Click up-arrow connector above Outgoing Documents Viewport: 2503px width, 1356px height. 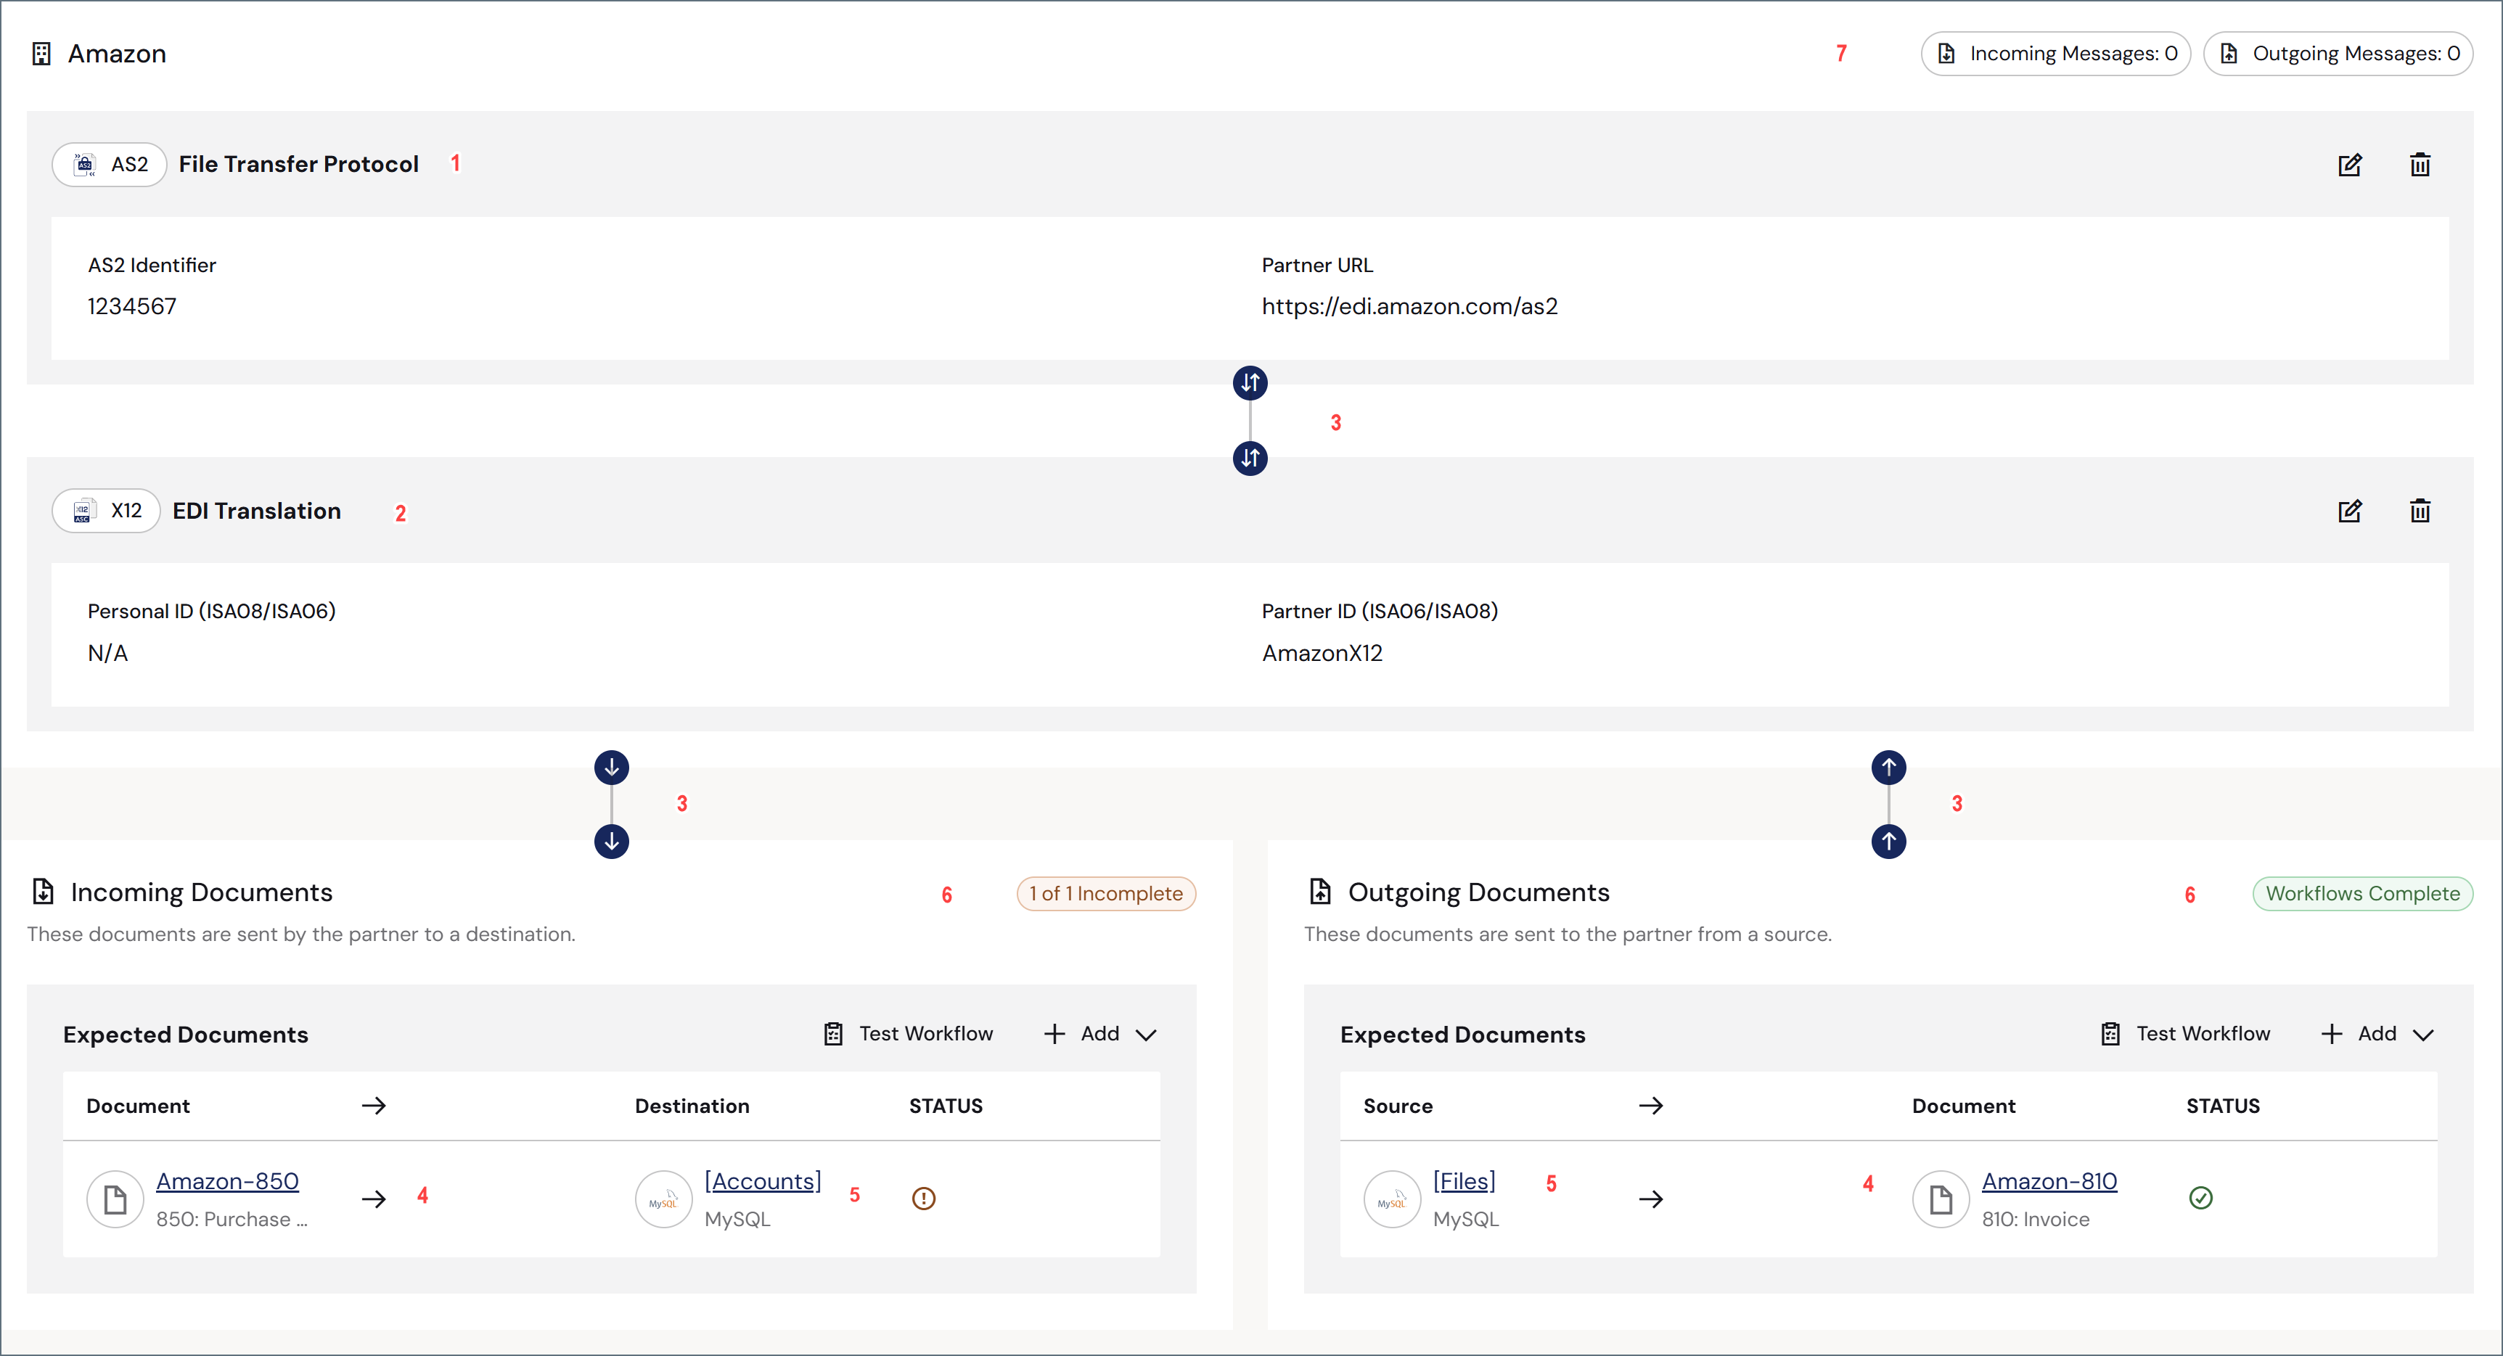tap(1888, 841)
